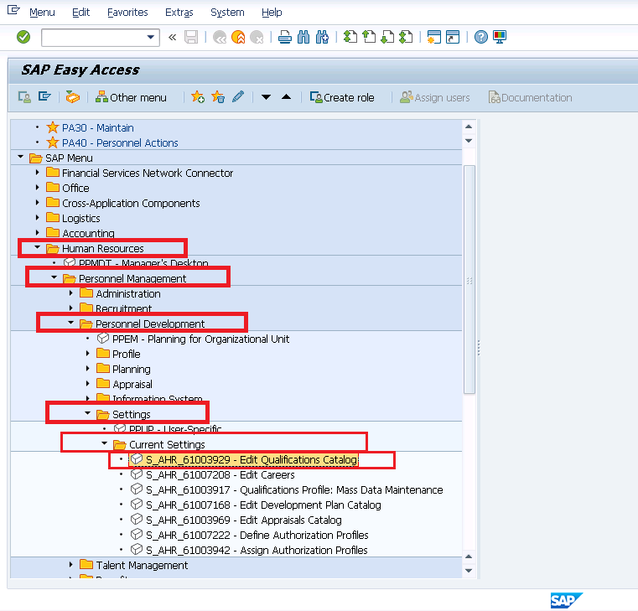
Task: Open the Menu menu
Action: (x=42, y=13)
